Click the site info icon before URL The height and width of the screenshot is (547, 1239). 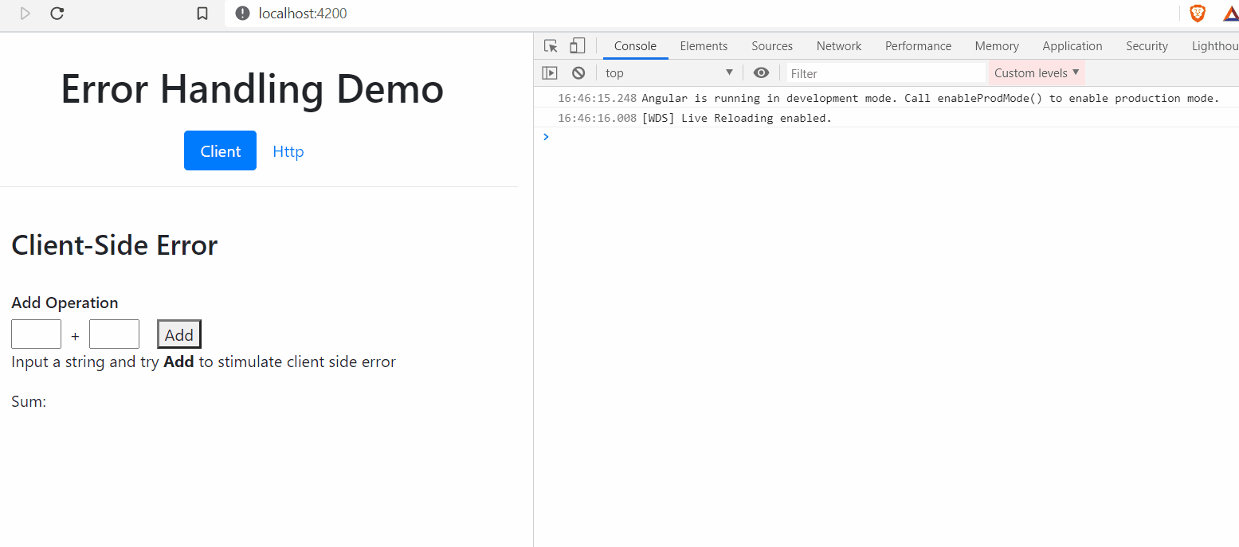[x=243, y=14]
